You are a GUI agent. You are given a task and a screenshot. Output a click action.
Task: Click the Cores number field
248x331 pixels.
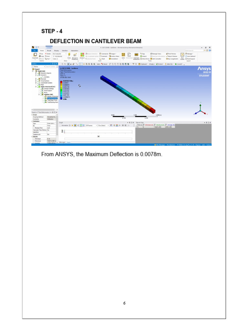tap(59, 59)
